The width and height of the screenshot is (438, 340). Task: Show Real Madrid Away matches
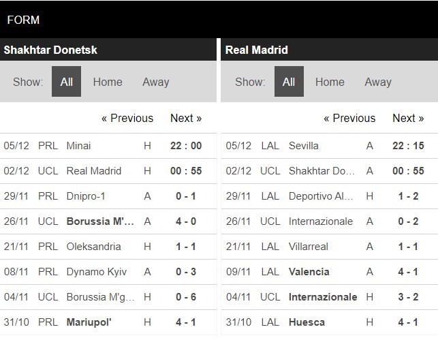[x=378, y=82]
